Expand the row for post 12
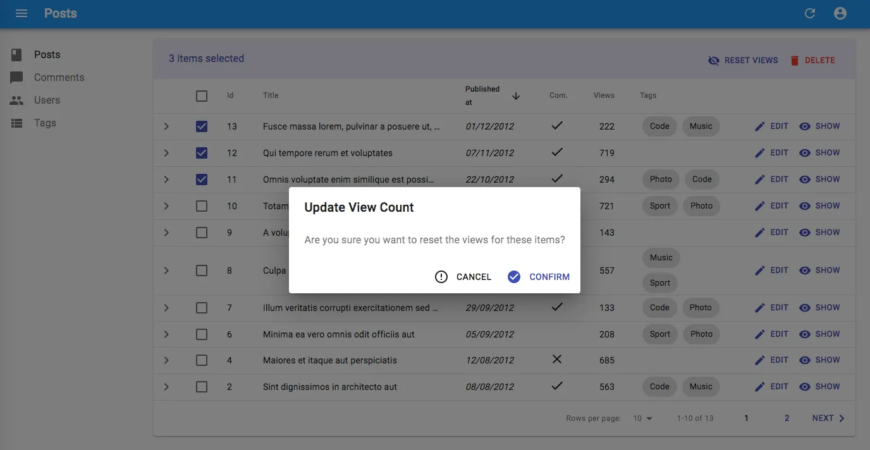The width and height of the screenshot is (870, 450). tap(166, 153)
